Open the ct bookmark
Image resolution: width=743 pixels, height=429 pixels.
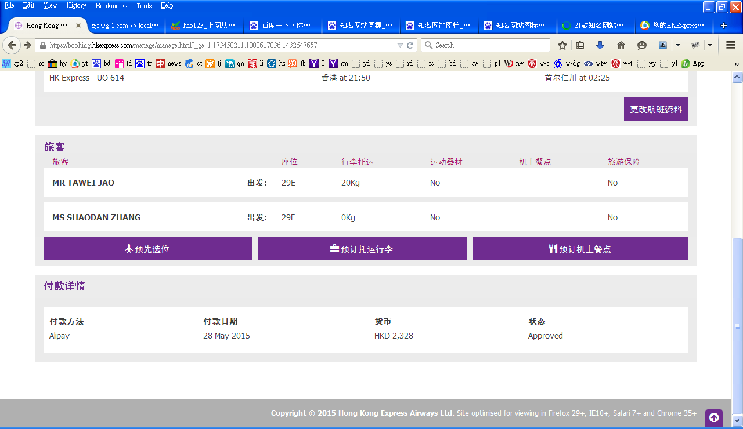194,64
